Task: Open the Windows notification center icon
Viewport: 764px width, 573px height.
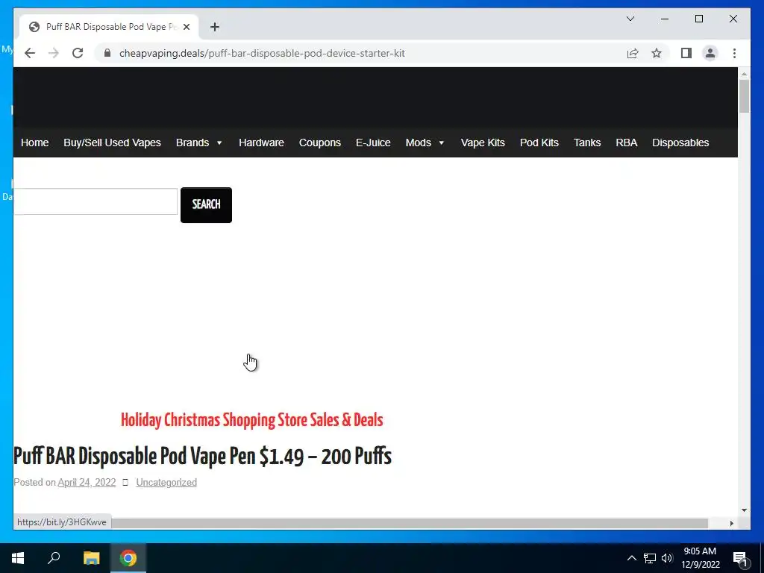Action: click(x=740, y=558)
